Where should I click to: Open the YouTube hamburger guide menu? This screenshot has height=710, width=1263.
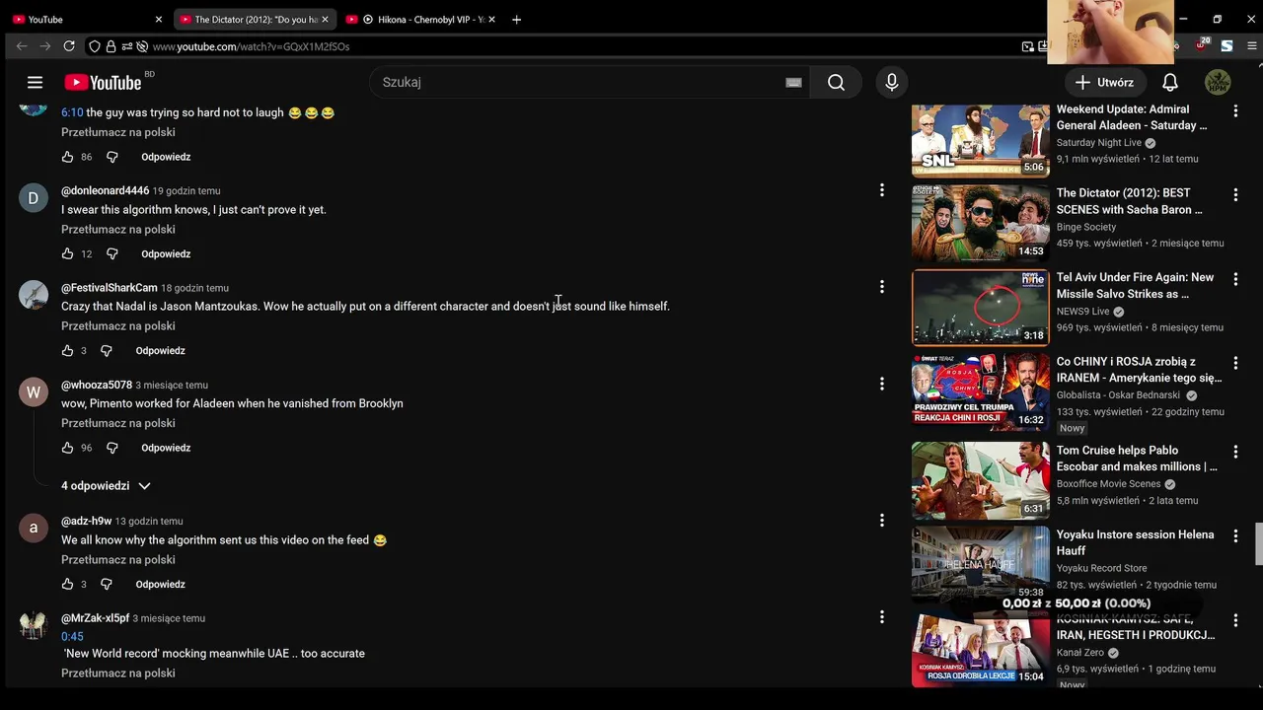[35, 83]
